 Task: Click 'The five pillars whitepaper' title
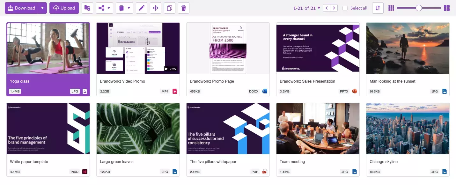point(213,162)
